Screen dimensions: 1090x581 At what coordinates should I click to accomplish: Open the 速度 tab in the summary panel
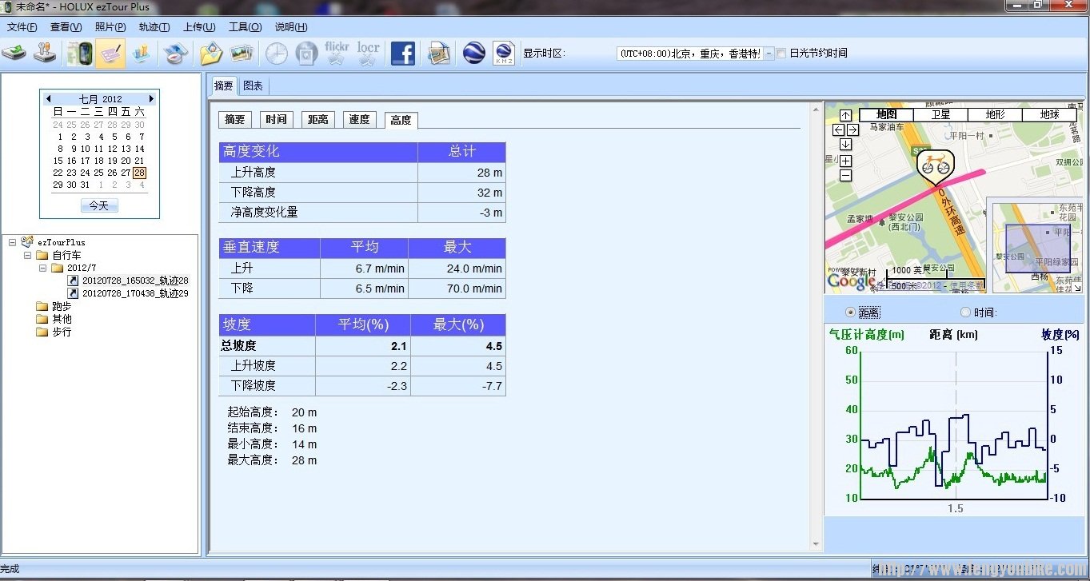pyautogui.click(x=359, y=119)
